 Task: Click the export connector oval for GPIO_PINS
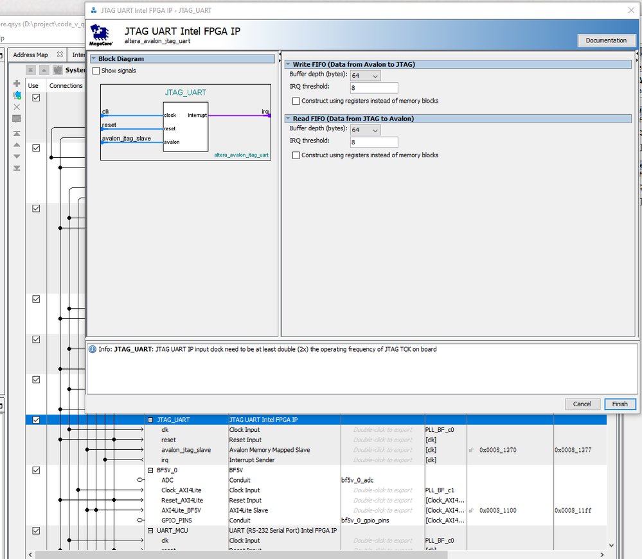(x=140, y=520)
